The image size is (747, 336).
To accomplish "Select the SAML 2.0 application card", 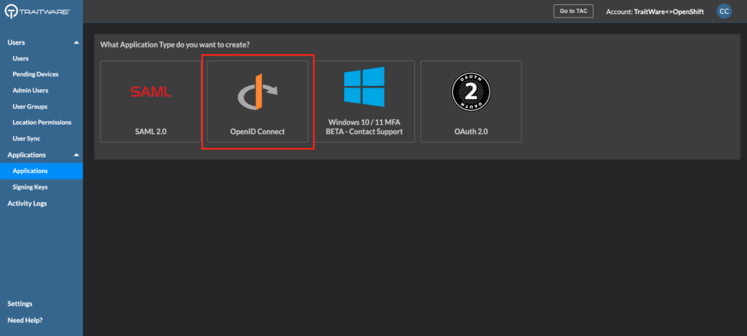I will 150,101.
